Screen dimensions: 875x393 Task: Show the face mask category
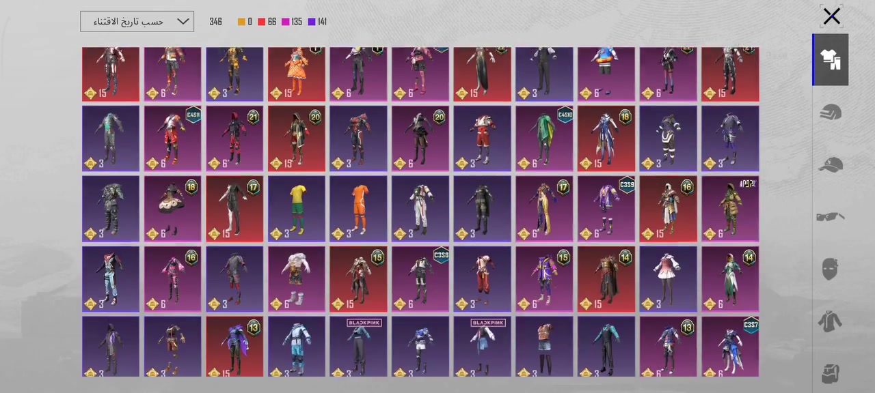click(831, 269)
